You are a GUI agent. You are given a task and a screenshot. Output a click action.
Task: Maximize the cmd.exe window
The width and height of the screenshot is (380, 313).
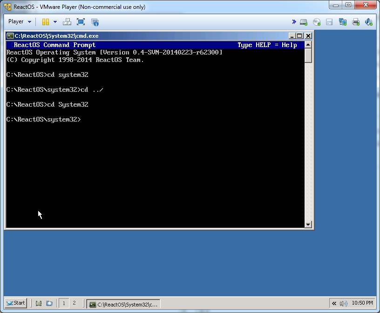(x=299, y=36)
